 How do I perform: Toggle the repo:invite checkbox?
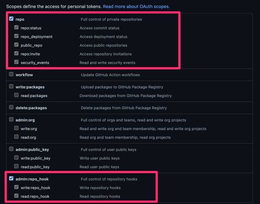17,53
